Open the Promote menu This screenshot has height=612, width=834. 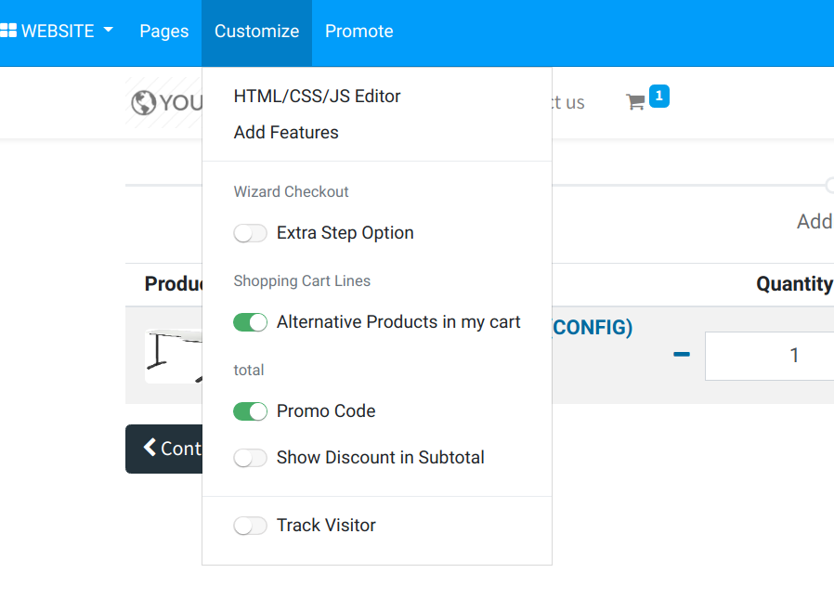pyautogui.click(x=358, y=32)
